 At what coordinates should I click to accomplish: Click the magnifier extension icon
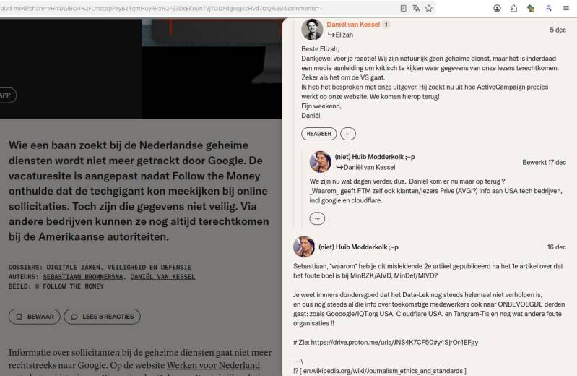[x=549, y=8]
